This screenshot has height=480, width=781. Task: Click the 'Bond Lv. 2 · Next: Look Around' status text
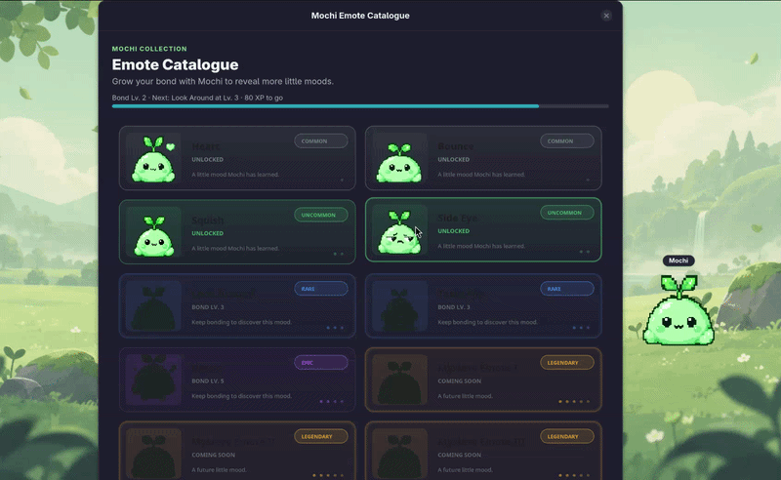click(x=197, y=98)
